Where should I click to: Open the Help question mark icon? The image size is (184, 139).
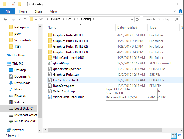[x=181, y=11]
